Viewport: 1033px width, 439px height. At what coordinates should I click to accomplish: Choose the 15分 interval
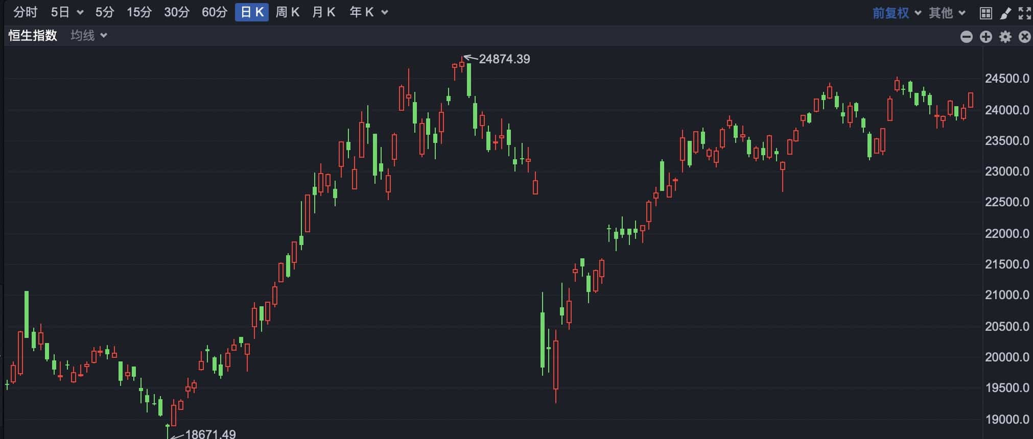click(x=139, y=12)
